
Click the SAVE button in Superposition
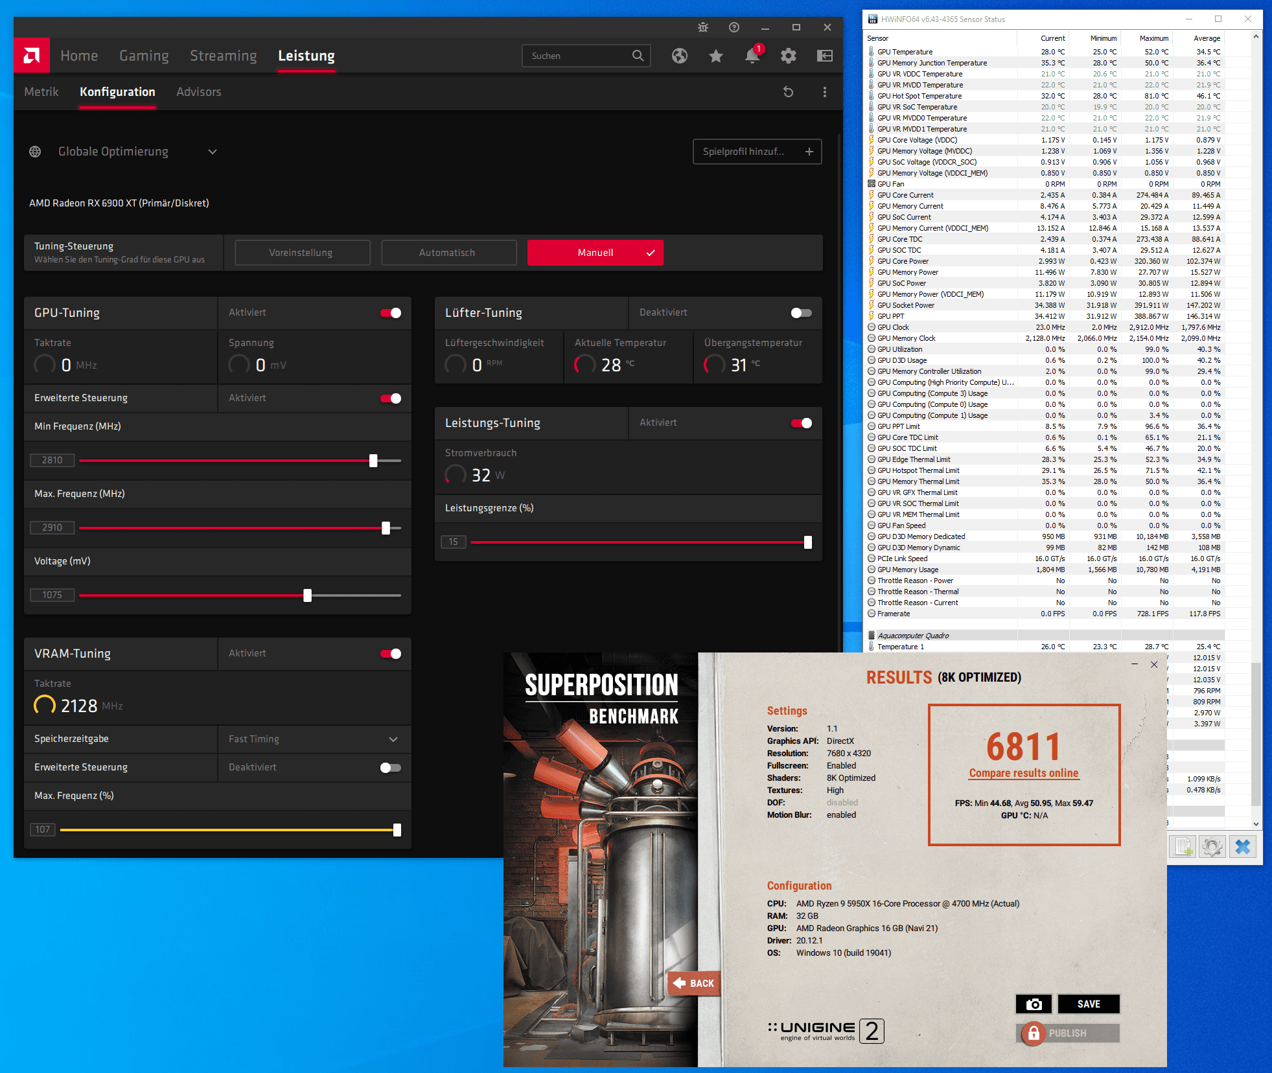(x=1089, y=1004)
